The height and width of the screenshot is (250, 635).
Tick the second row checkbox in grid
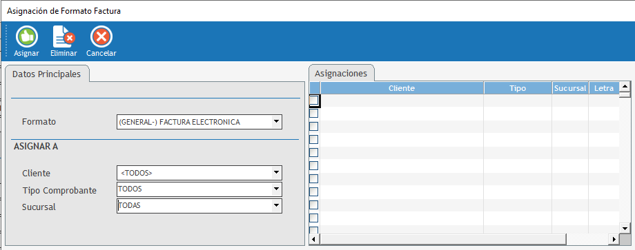(314, 114)
